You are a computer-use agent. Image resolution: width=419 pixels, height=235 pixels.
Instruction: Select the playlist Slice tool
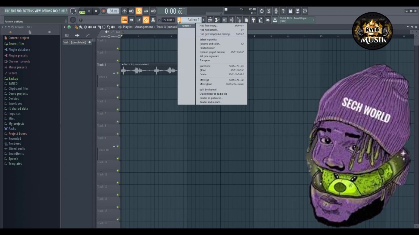[x=99, y=27]
